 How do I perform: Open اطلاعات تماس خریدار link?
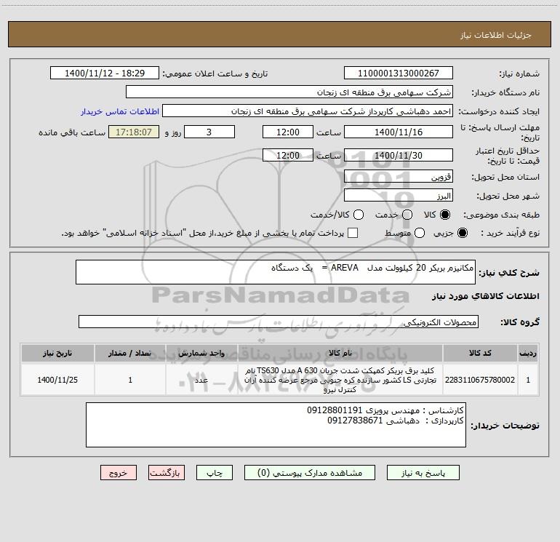pyautogui.click(x=120, y=111)
